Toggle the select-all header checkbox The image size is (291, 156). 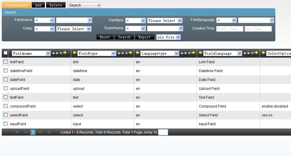pos(5,53)
